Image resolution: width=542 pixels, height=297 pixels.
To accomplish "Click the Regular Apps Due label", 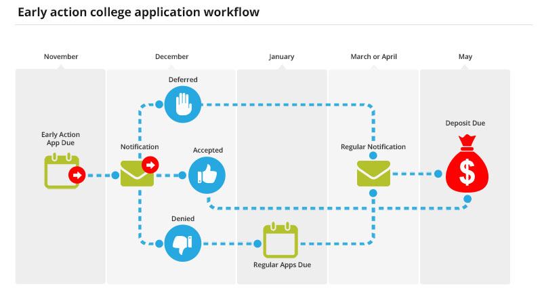I will 282,265.
